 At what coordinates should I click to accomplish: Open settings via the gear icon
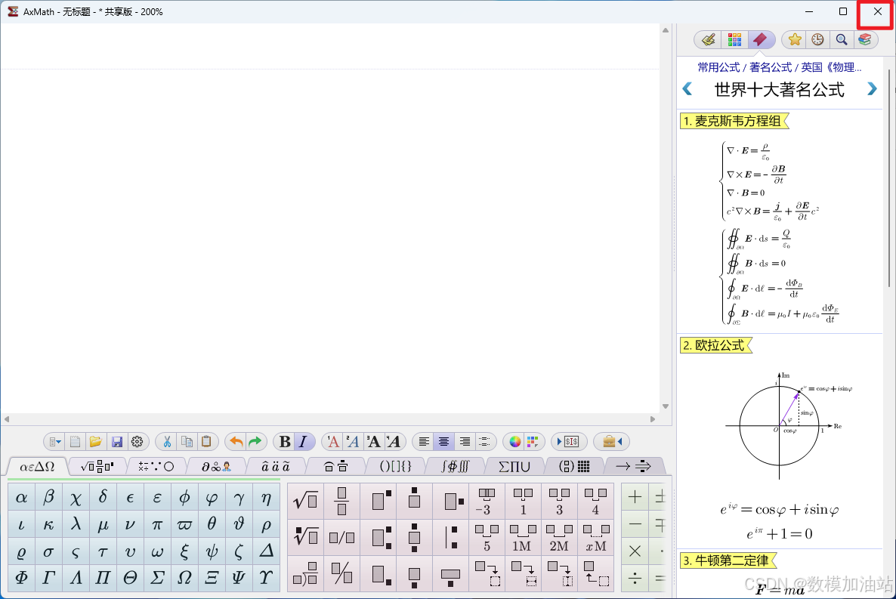click(137, 442)
